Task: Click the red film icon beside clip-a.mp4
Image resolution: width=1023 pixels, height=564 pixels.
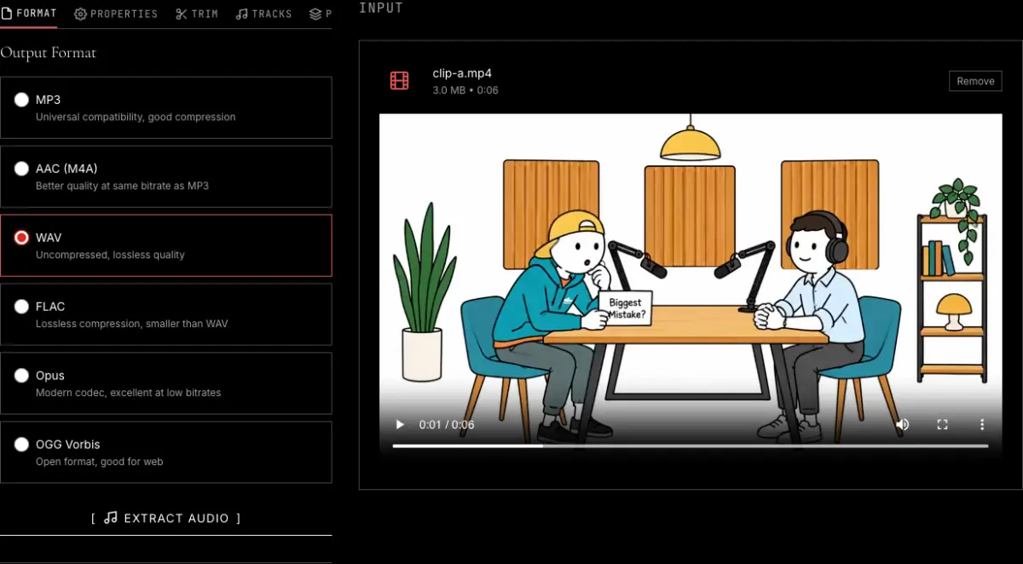Action: (x=399, y=81)
